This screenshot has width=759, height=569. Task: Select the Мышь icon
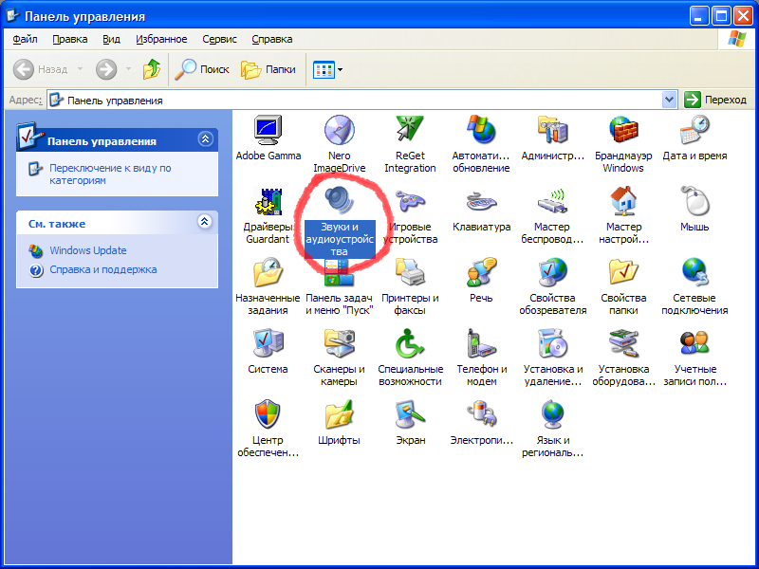tap(694, 201)
